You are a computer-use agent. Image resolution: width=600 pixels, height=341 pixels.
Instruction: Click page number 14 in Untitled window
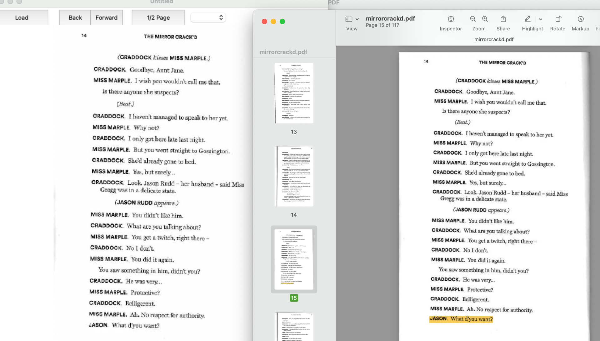coord(84,35)
